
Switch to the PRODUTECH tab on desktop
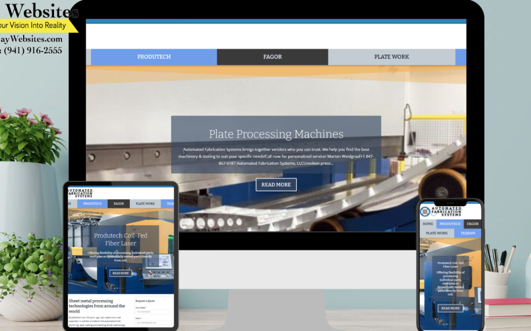tap(154, 56)
